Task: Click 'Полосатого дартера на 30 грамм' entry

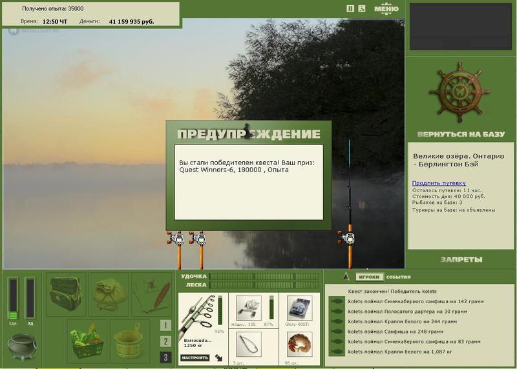Action: pyautogui.click(x=407, y=312)
